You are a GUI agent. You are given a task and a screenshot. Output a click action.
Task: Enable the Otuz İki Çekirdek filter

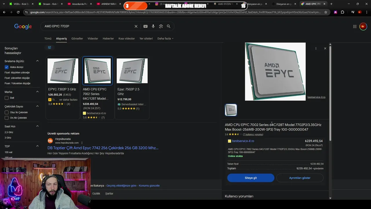(x=6, y=112)
